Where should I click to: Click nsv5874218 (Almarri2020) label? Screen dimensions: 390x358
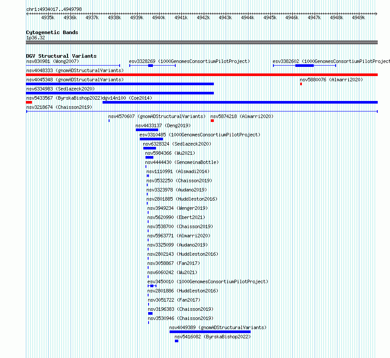coord(242,116)
